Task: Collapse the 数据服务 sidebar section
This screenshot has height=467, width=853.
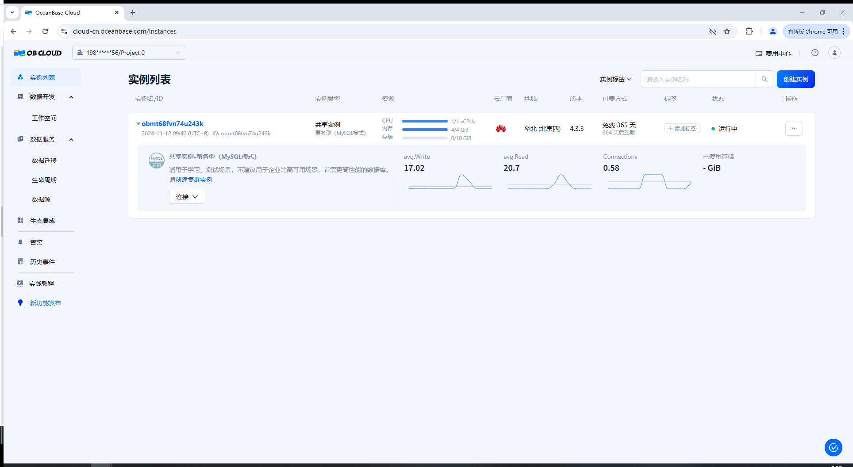Action: 71,140
